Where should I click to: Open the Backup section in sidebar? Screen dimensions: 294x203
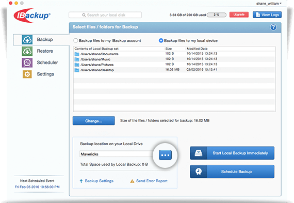[x=41, y=40]
